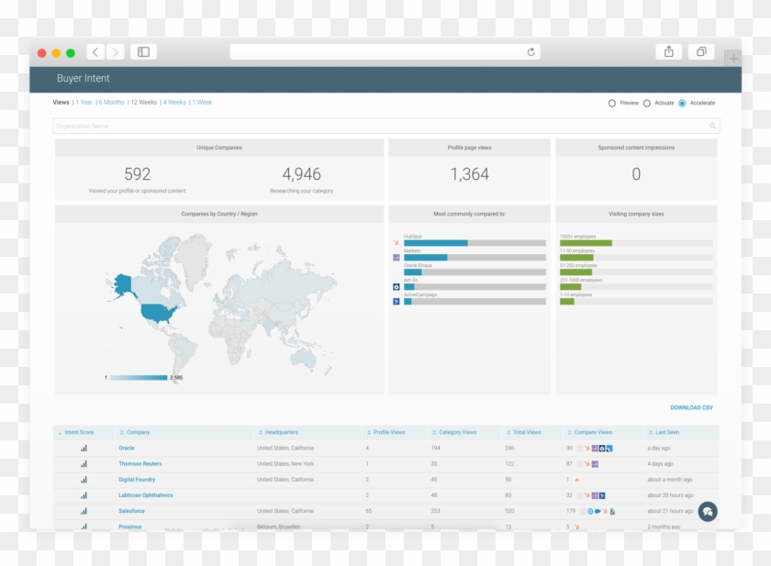This screenshot has height=566, width=771.
Task: Select the Preview radio button
Action: 612,103
